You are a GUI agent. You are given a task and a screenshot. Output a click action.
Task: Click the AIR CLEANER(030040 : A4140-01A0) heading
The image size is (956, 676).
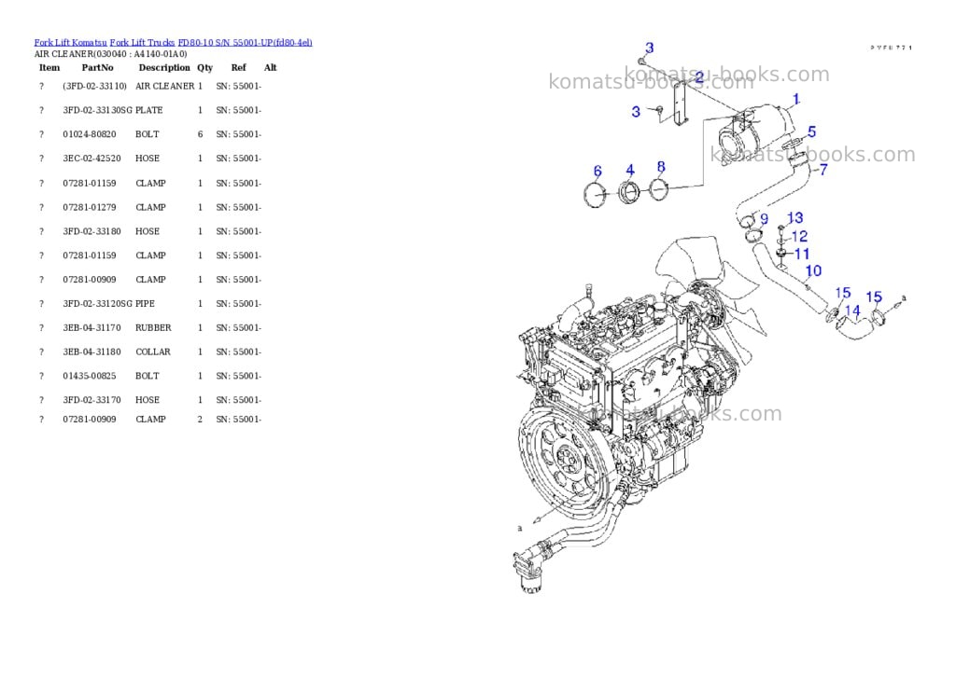coord(110,54)
